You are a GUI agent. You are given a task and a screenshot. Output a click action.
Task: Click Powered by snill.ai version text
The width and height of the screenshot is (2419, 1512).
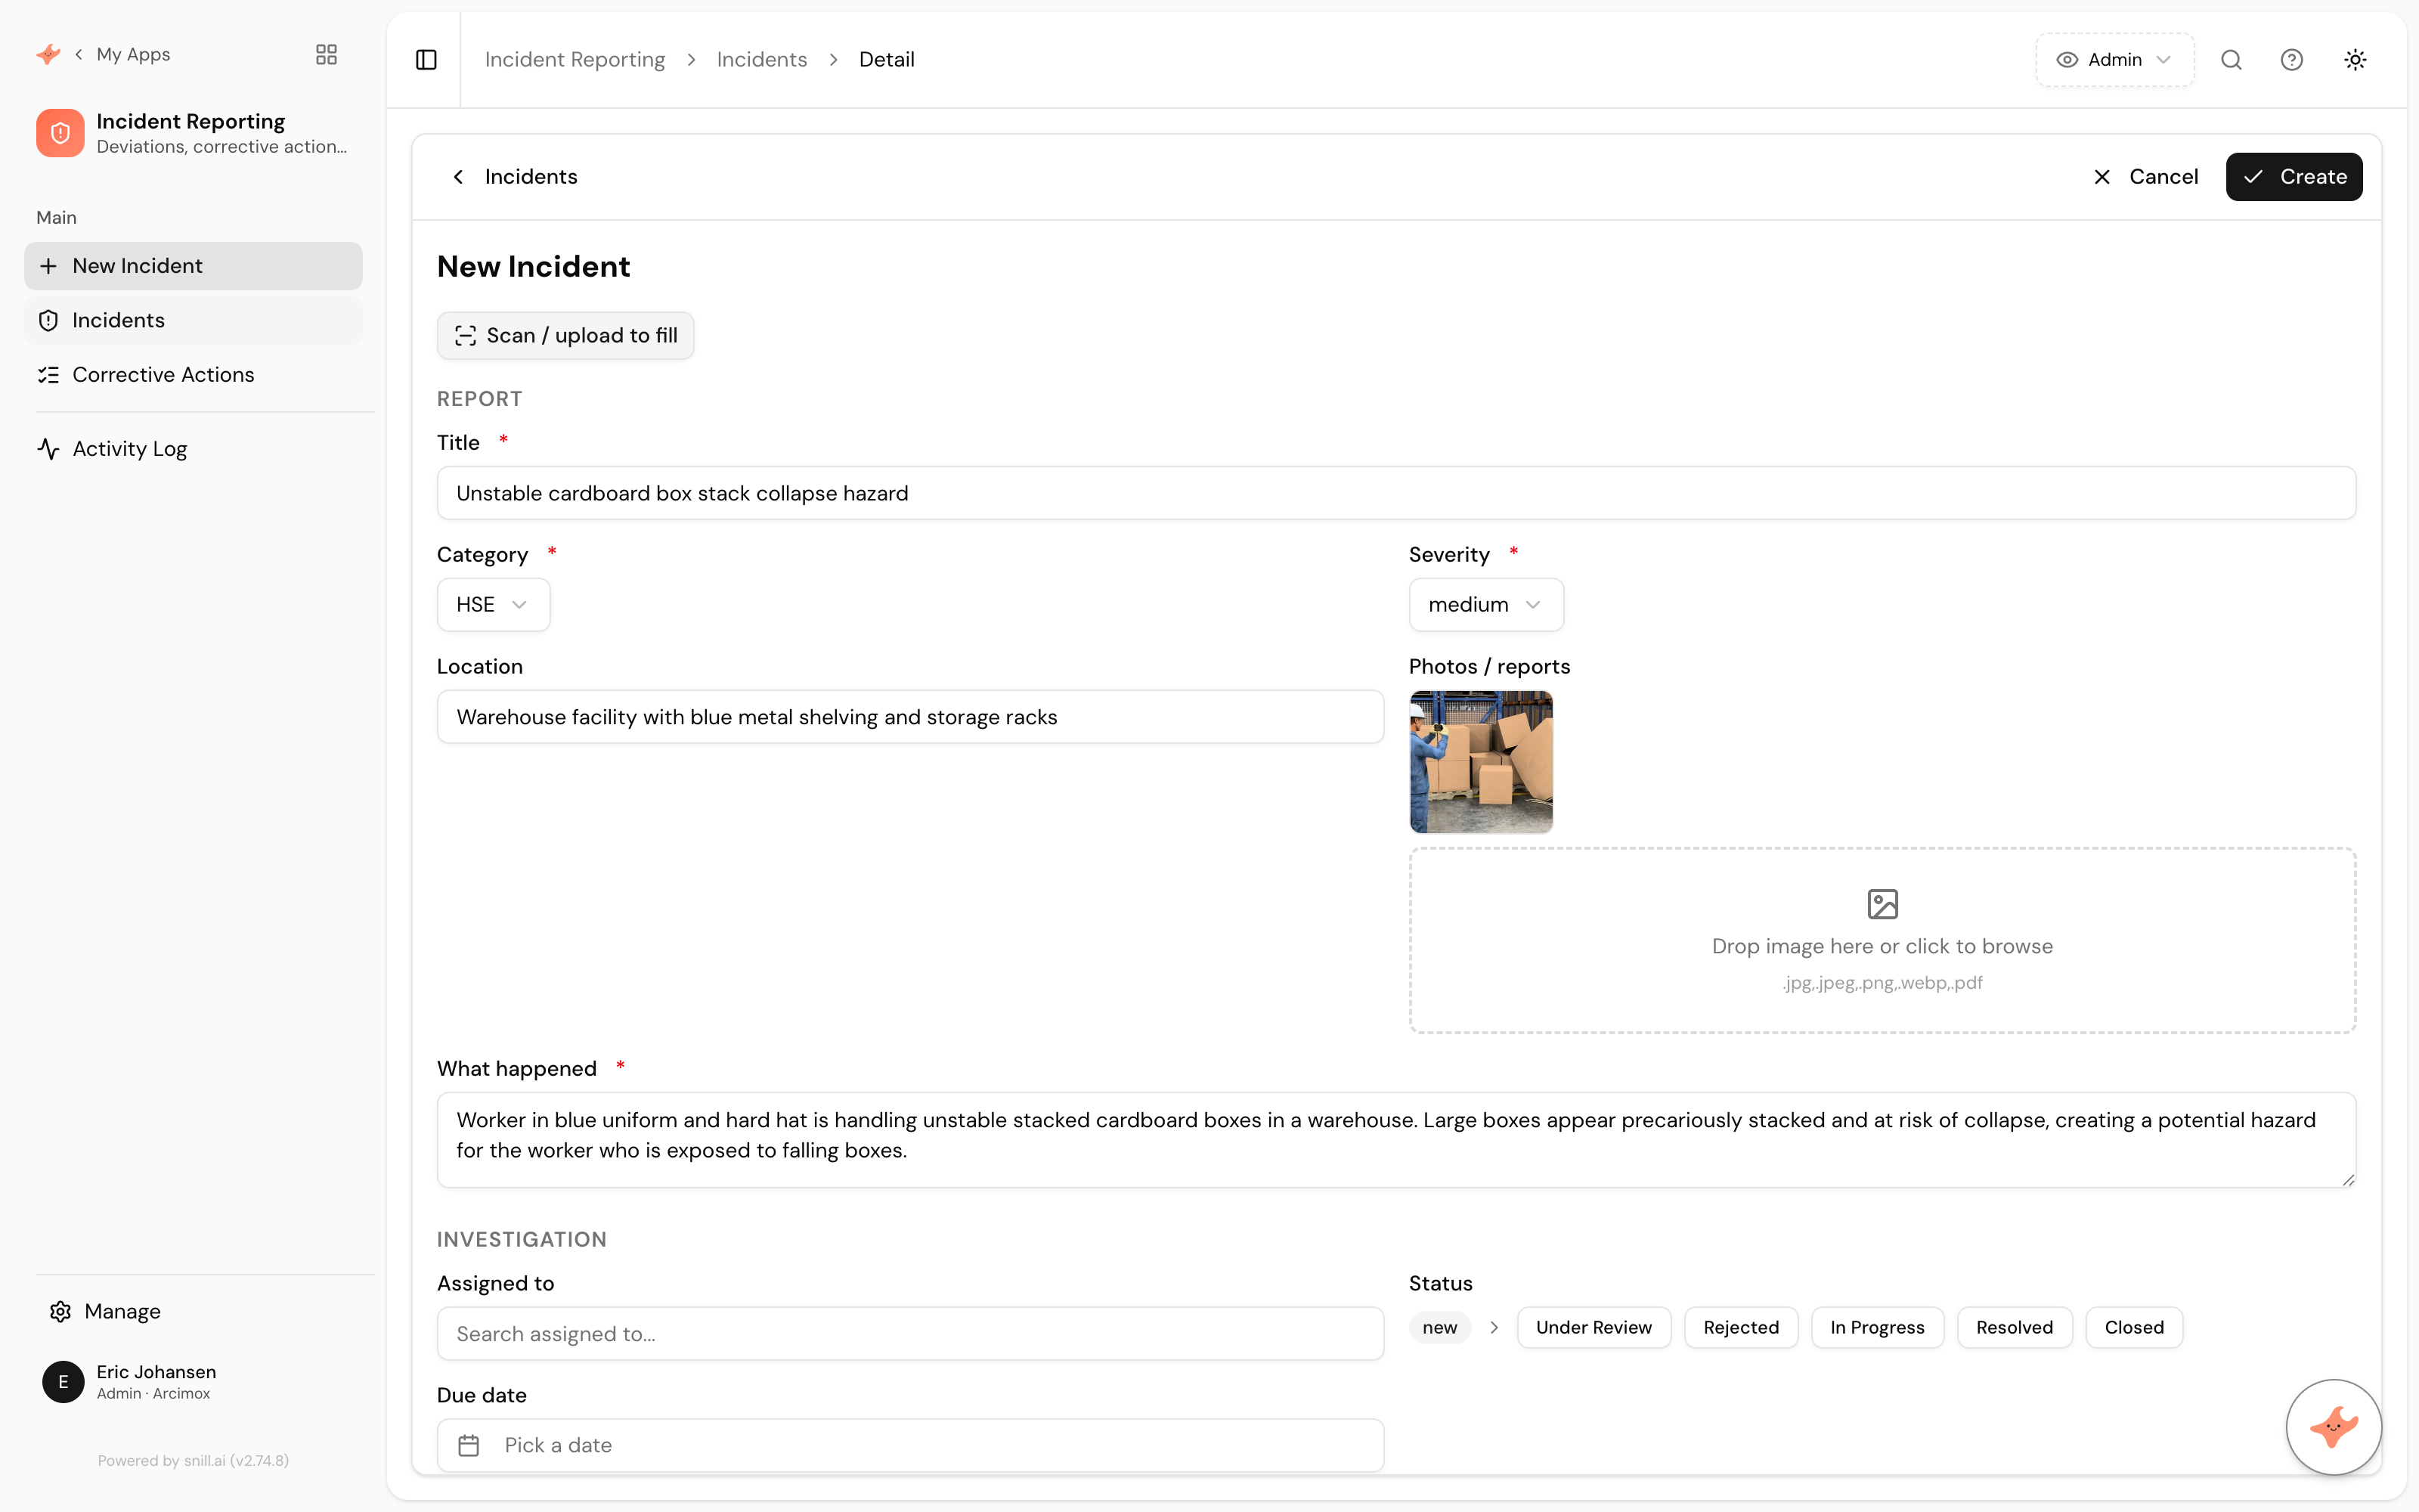(x=193, y=1461)
